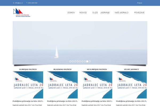The height and width of the screenshot is (106, 160).
Task: Open the OLIMPIJSKI RAZREDI heading
Action: [x=28, y=69]
